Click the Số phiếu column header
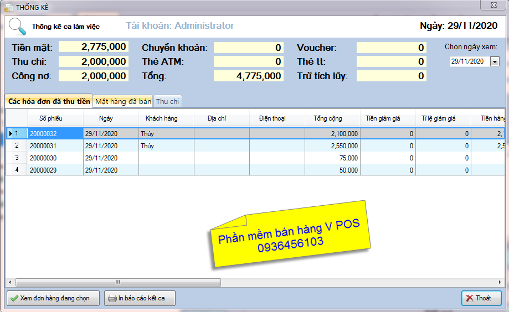Image resolution: width=509 pixels, height=312 pixels. tap(55, 118)
